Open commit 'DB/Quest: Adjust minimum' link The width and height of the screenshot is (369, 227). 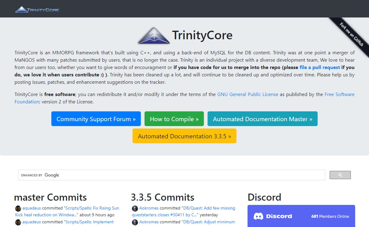[209, 222]
